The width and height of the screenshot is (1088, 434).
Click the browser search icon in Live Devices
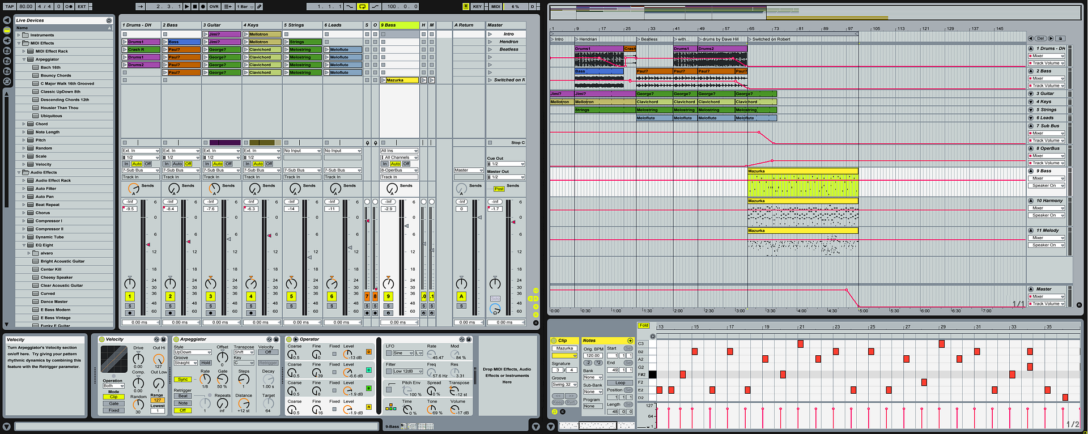(109, 20)
